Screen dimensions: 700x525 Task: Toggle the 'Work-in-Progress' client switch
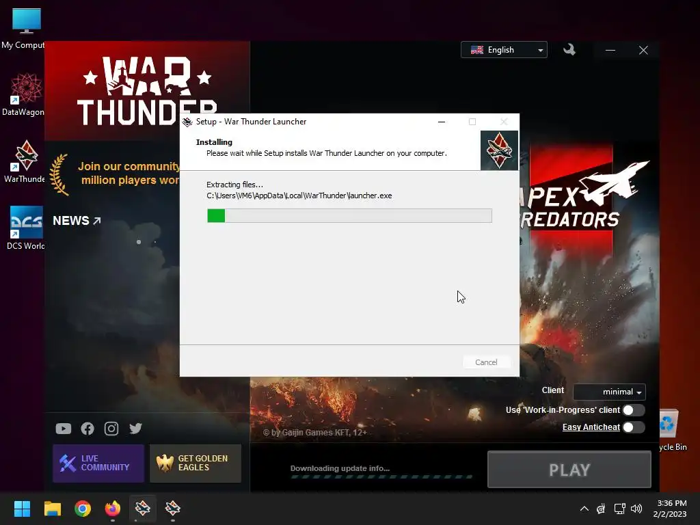[634, 410]
